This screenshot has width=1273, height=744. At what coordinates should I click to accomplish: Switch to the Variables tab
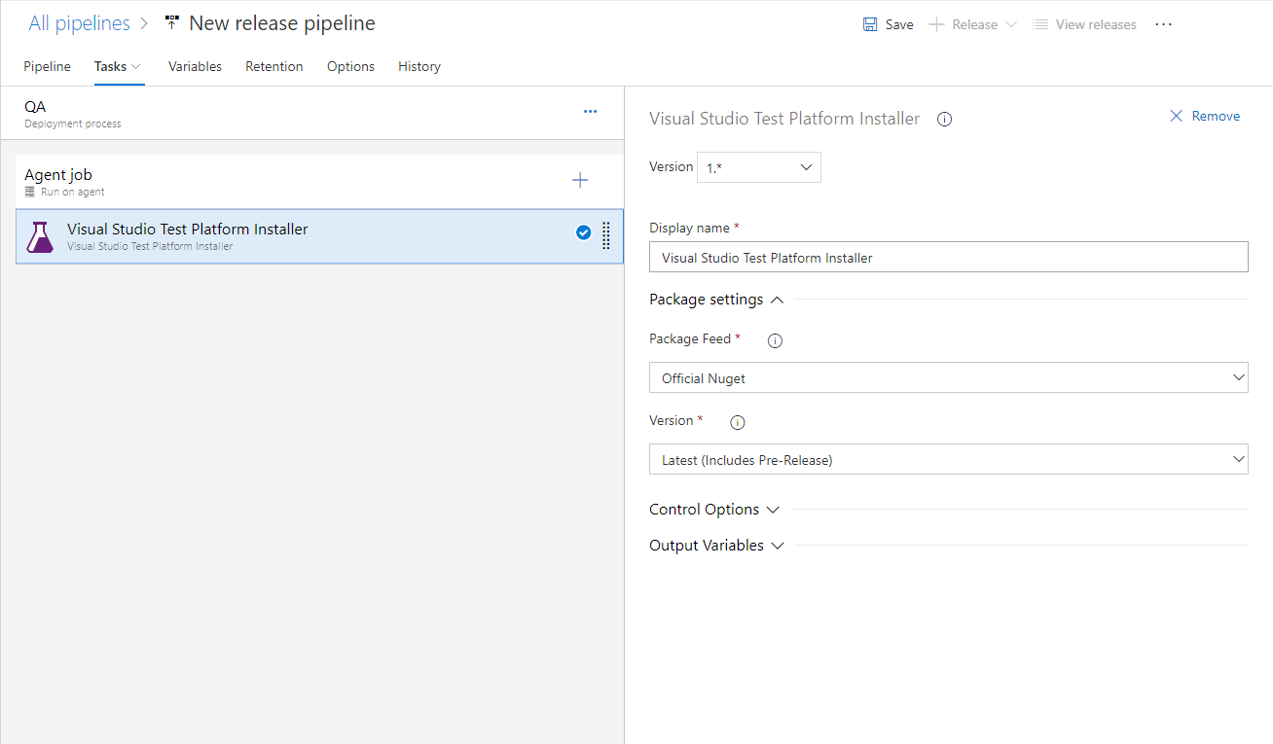click(195, 66)
